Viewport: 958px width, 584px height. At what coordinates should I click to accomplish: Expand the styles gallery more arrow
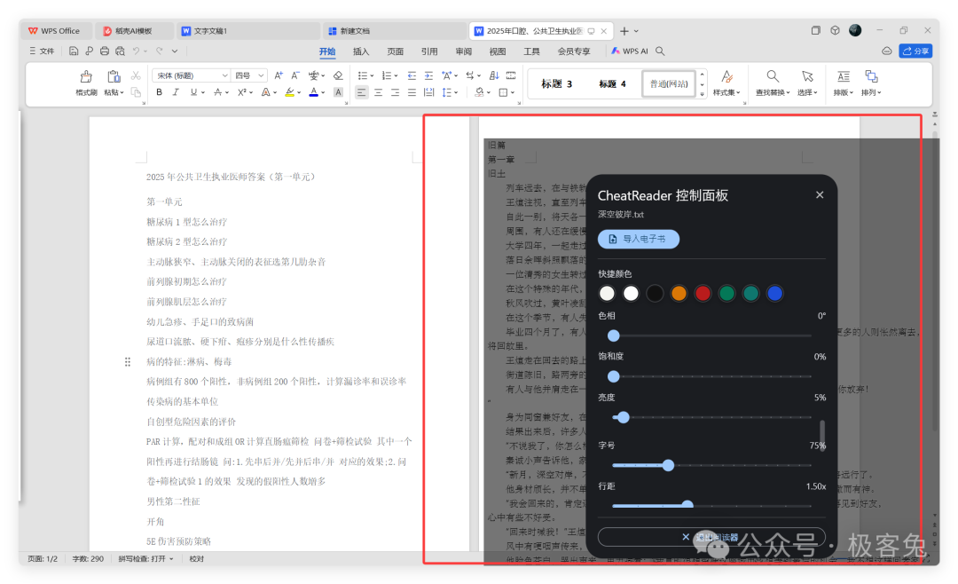tap(702, 93)
